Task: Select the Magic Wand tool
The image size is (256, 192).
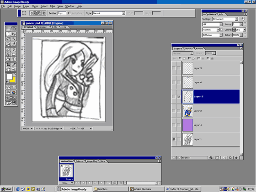Action: (14, 39)
